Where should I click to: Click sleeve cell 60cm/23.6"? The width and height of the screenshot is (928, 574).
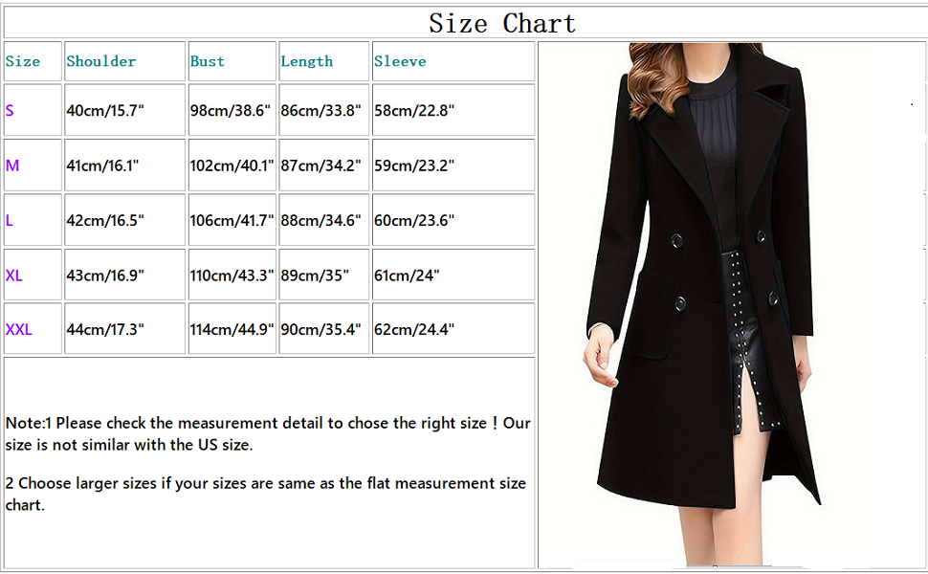(x=453, y=220)
